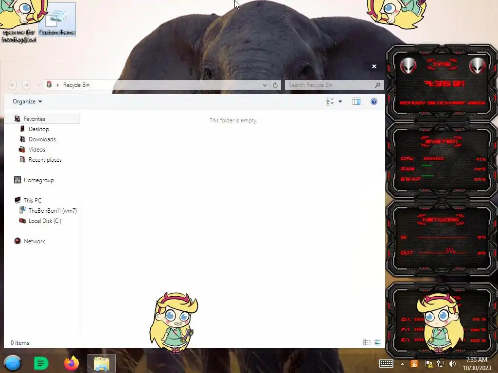Click File Explorer taskbar button
The height and width of the screenshot is (373, 498).
point(102,363)
